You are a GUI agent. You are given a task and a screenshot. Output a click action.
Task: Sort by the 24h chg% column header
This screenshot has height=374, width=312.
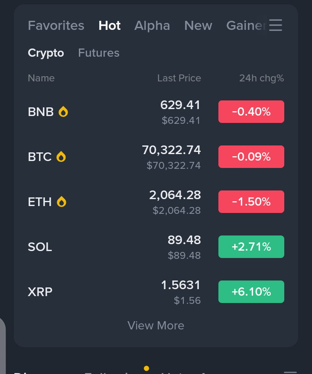(x=261, y=78)
